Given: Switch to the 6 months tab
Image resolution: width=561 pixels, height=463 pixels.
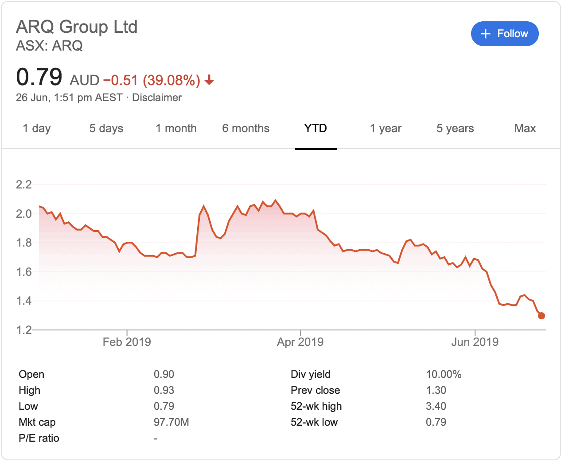Looking at the screenshot, I should [245, 129].
